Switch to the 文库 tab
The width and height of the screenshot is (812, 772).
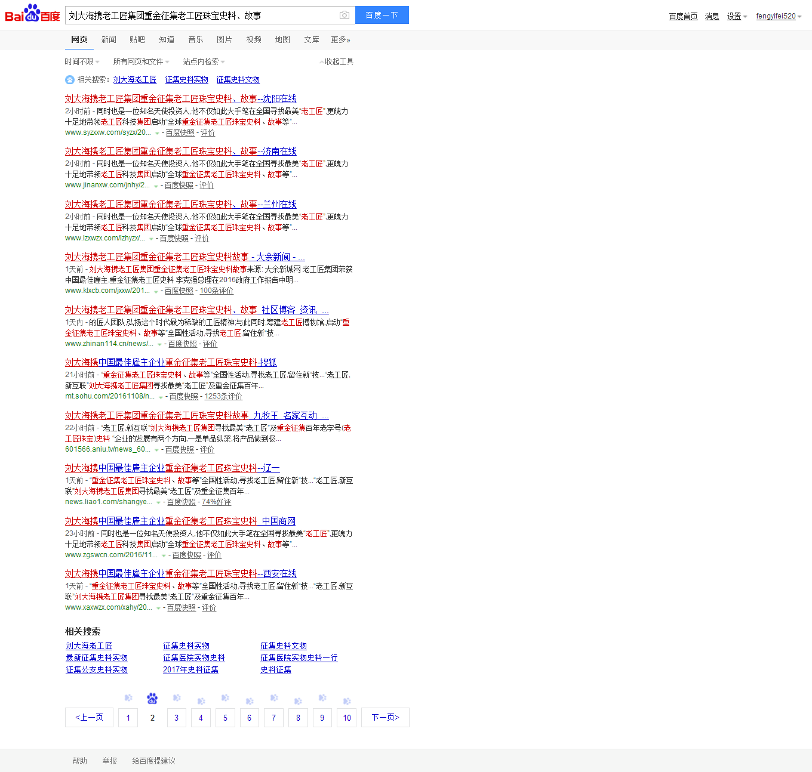[x=312, y=39]
